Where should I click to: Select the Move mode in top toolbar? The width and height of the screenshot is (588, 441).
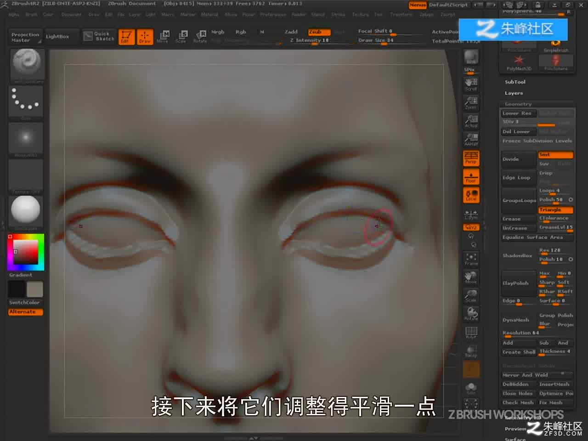click(x=163, y=37)
